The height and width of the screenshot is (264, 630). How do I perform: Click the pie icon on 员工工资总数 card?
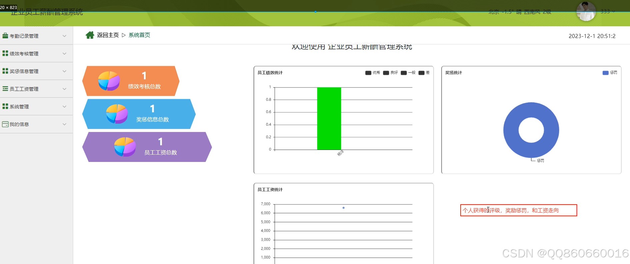pos(125,147)
